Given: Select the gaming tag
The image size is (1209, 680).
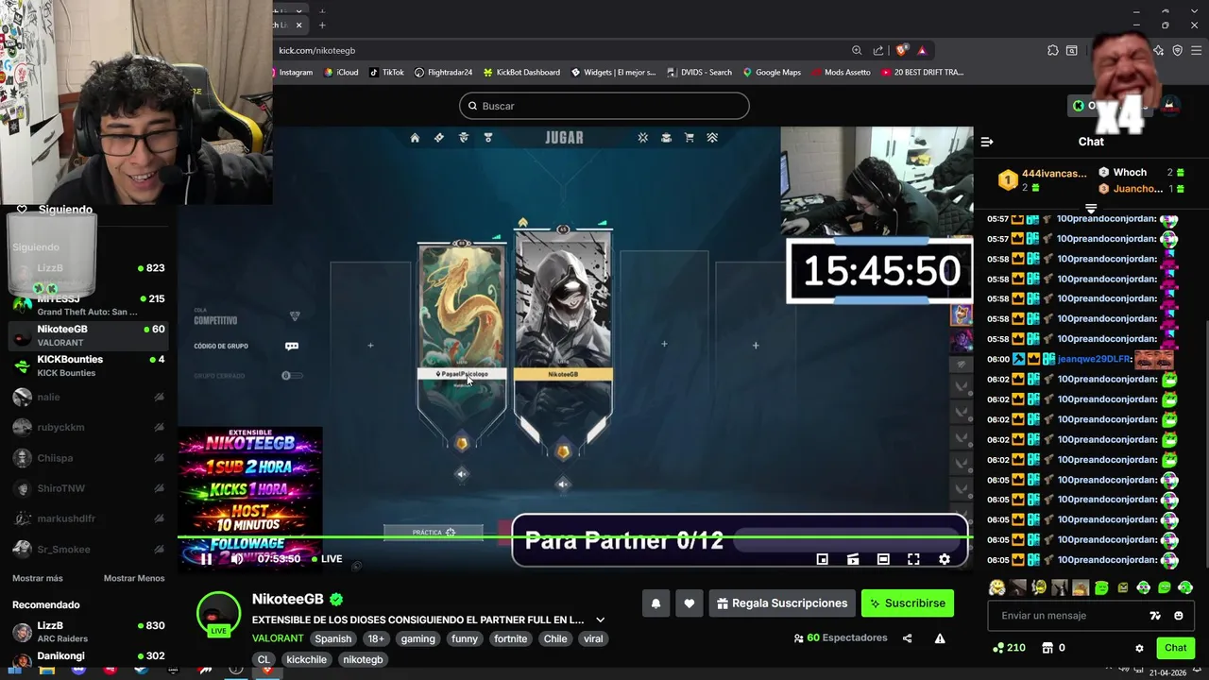Looking at the screenshot, I should tap(417, 638).
